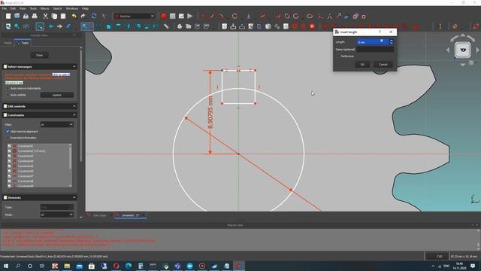This screenshot has width=481, height=271.
Task: Click the Fit all view icon
Action: [x=8, y=27]
